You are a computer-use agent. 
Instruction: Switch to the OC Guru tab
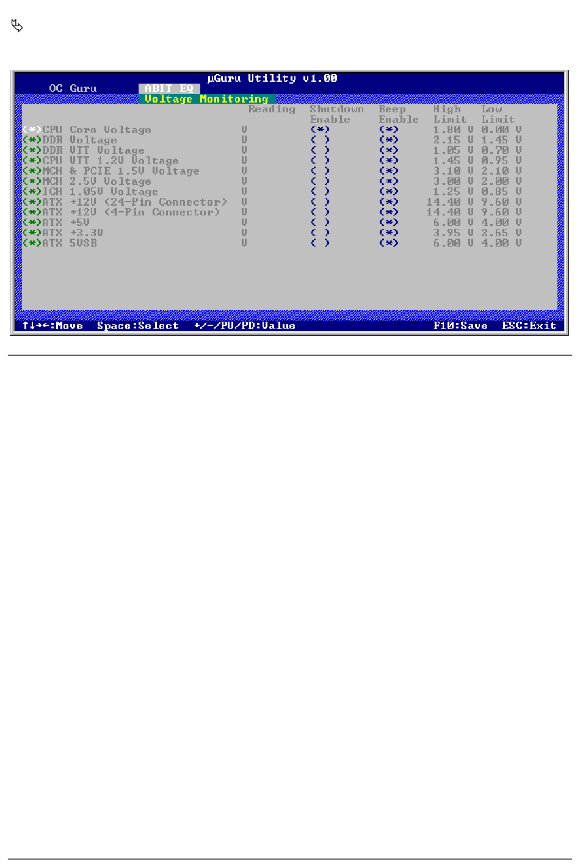tap(73, 89)
